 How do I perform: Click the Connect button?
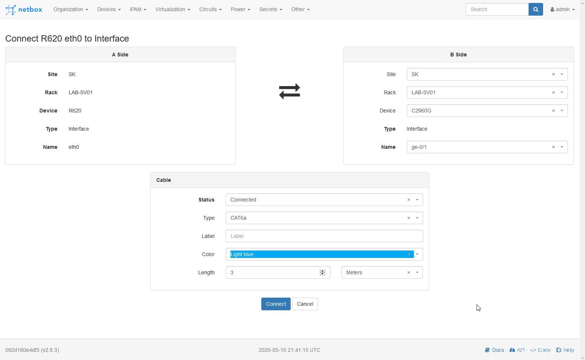click(x=276, y=304)
